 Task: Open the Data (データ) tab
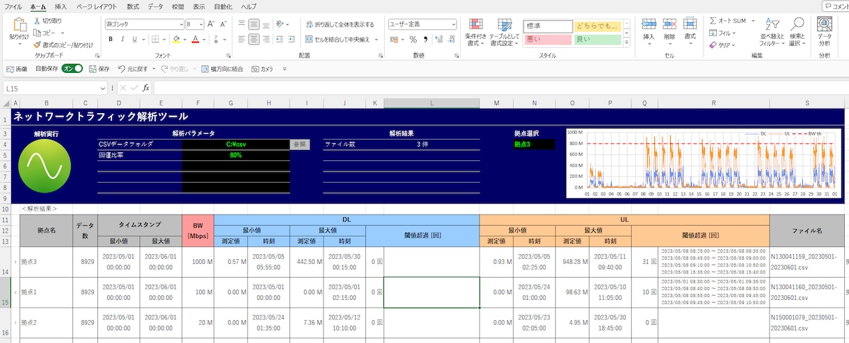click(156, 6)
